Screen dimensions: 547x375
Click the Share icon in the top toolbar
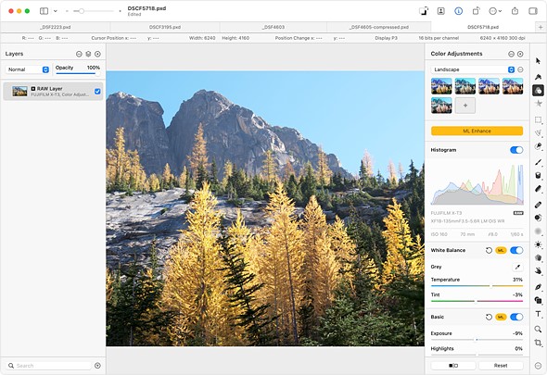point(515,11)
